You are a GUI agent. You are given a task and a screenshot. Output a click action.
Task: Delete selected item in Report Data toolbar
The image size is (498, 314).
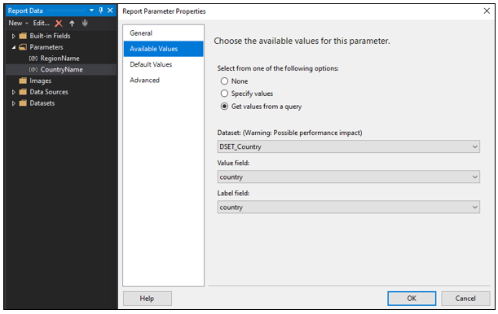tap(59, 23)
